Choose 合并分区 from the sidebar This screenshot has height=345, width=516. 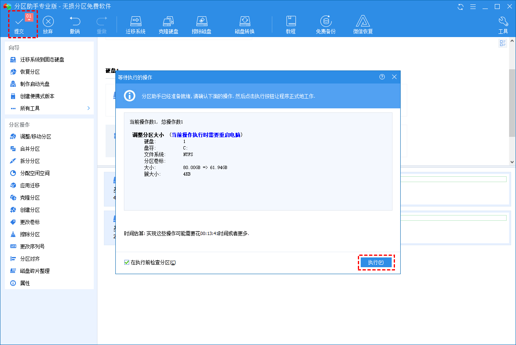[30, 149]
